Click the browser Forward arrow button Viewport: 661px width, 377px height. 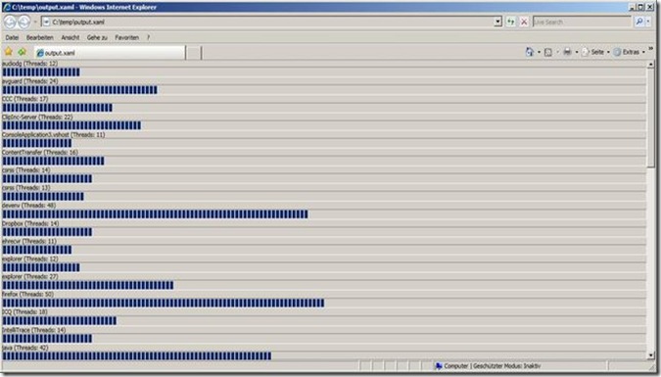pyautogui.click(x=24, y=22)
